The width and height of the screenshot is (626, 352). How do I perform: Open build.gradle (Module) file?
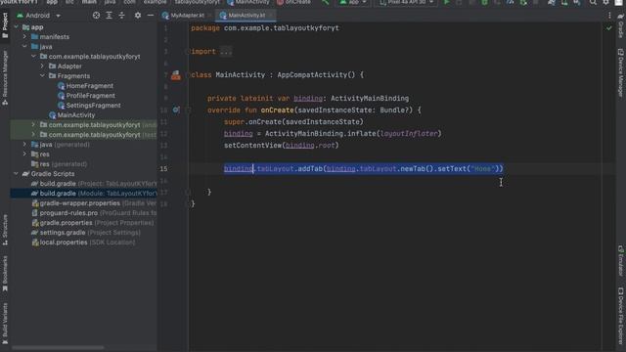[94, 194]
